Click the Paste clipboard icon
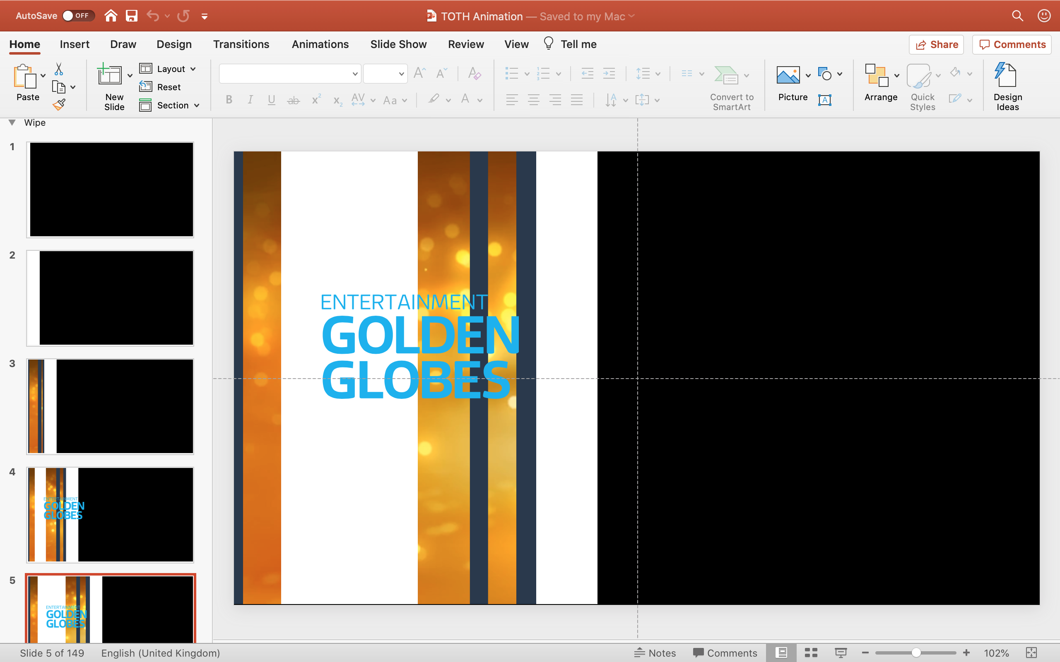 (25, 77)
